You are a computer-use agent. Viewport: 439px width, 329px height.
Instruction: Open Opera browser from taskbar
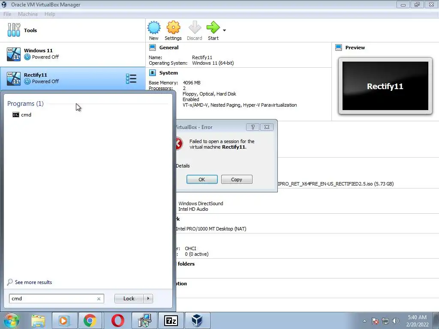(x=118, y=320)
